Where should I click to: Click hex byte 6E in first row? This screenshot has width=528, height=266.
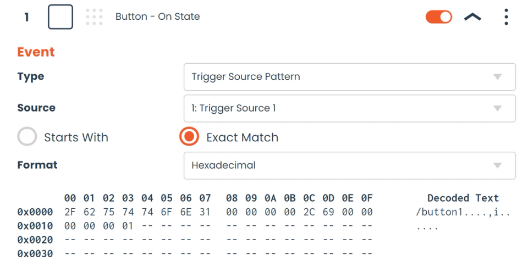[185, 212]
